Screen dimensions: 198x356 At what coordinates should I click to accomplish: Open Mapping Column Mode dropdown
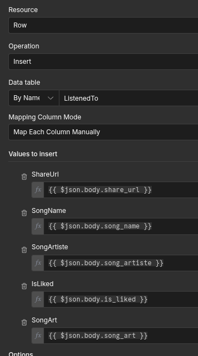click(103, 132)
